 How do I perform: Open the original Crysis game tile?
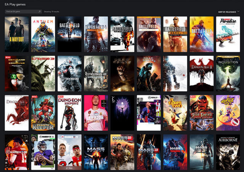click(x=69, y=74)
